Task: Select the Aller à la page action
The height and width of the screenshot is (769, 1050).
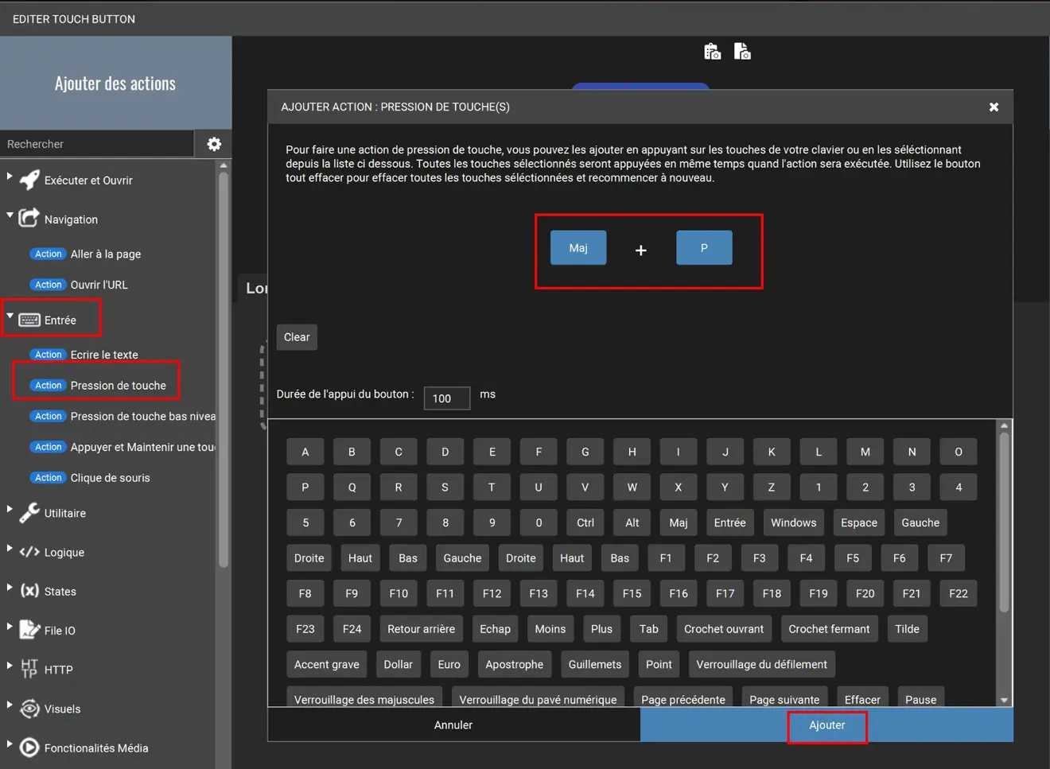Action: (x=86, y=254)
